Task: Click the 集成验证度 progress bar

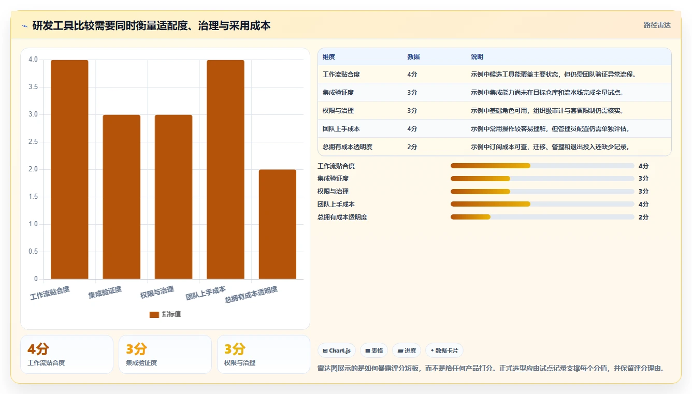Action: pos(542,179)
